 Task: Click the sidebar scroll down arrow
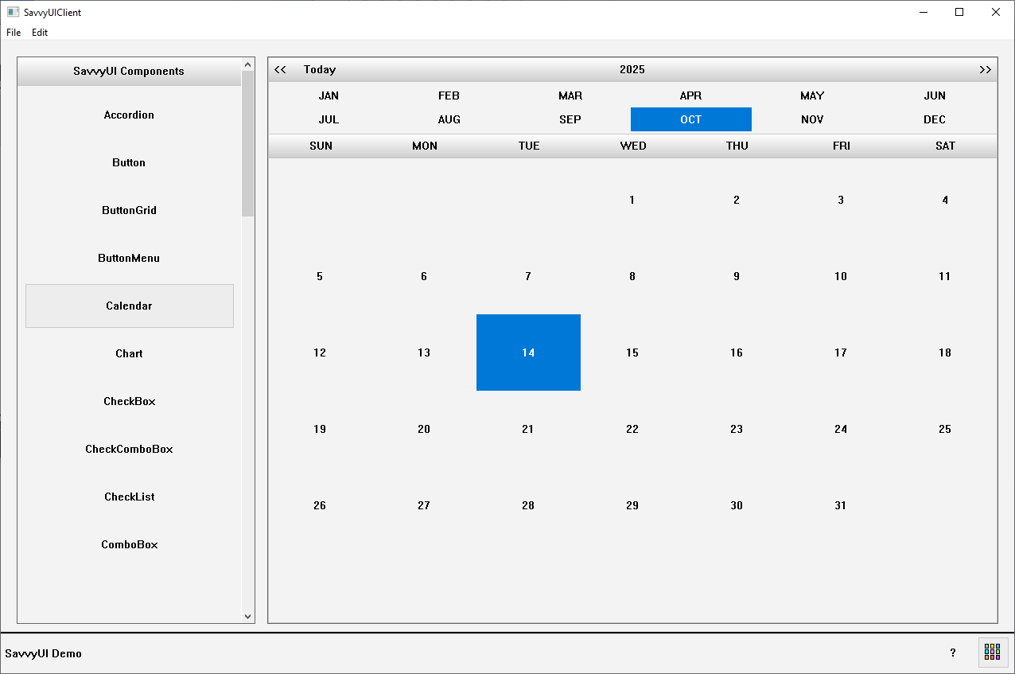247,616
